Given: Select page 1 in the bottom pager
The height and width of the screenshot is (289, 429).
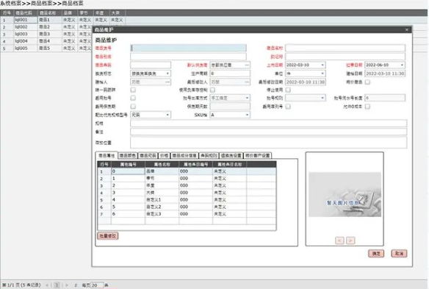Looking at the screenshot, I should pyautogui.click(x=57, y=285).
